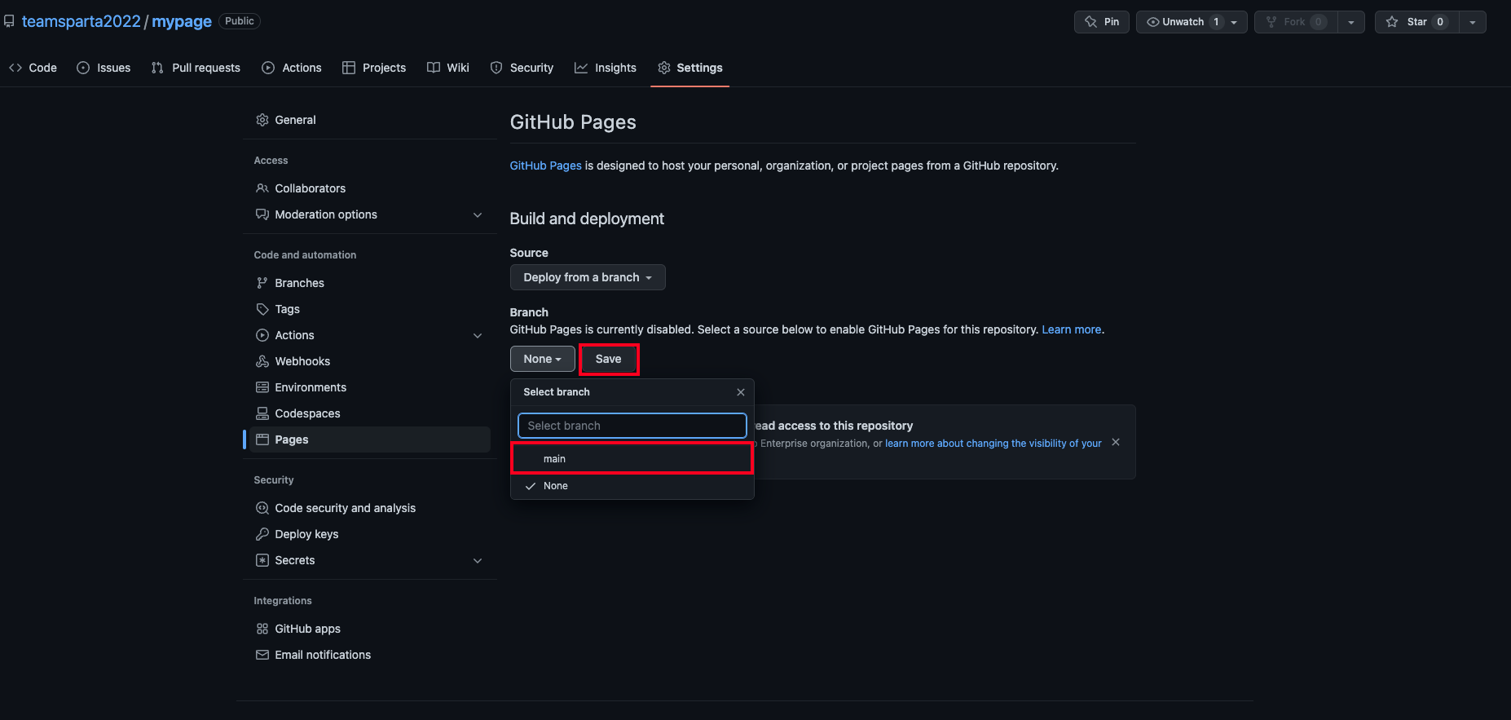1511x720 pixels.
Task: Open the Star lists dropdown arrow
Action: (1473, 22)
